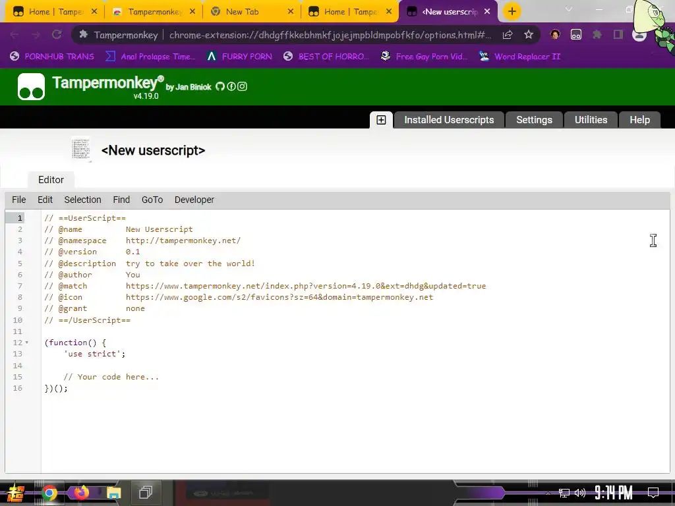
Task: Open Tampermonkey Facebook icon link
Action: coord(231,86)
